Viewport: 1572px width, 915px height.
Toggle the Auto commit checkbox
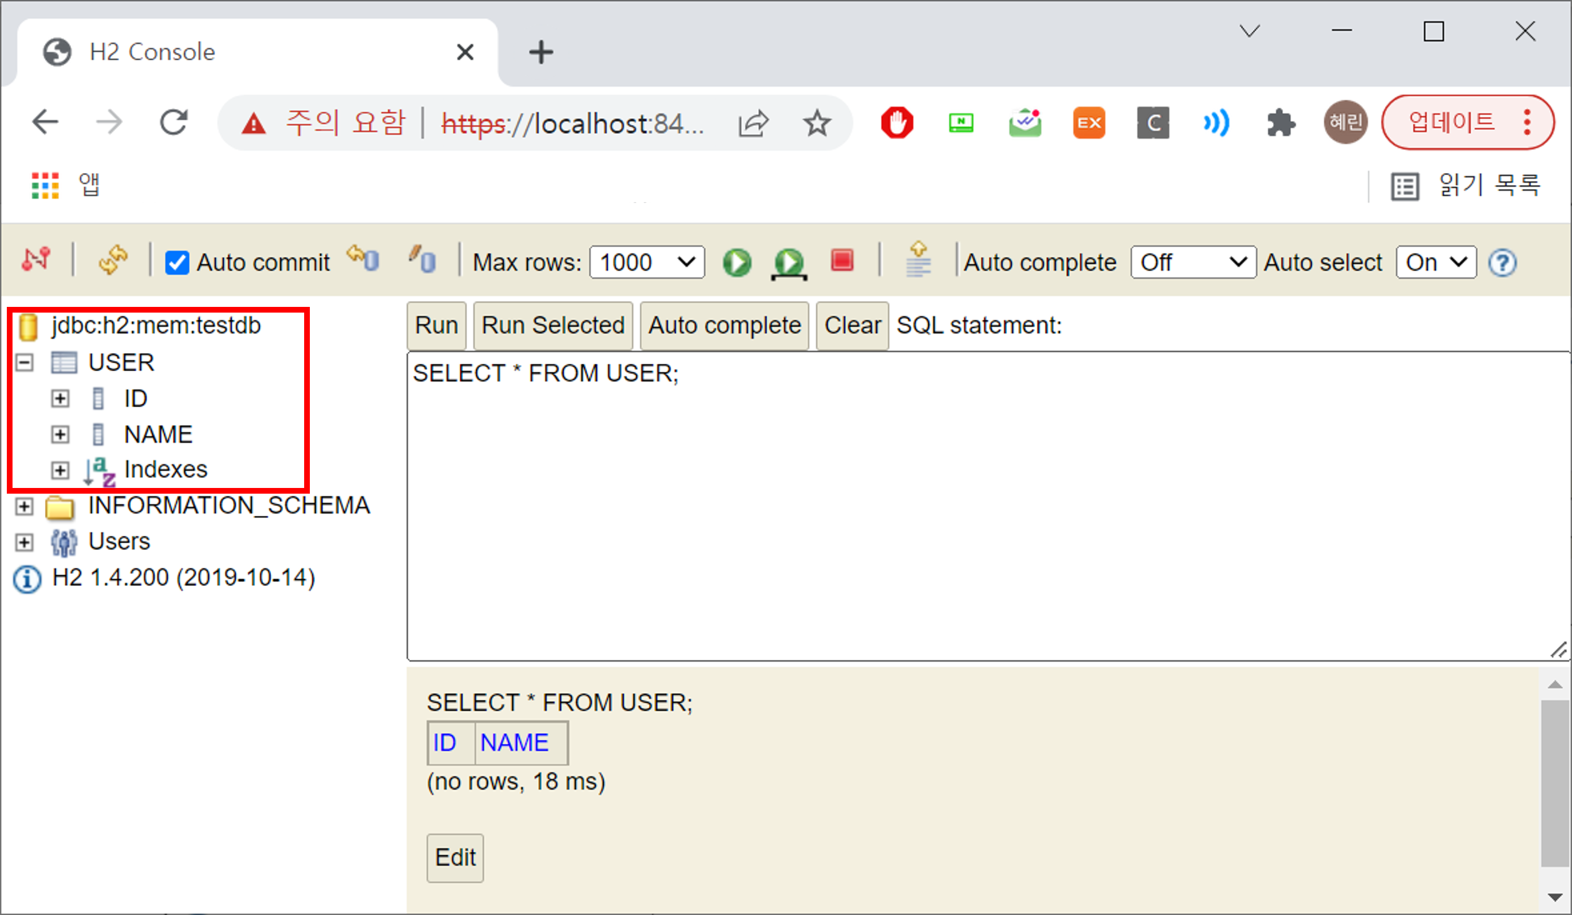177,262
